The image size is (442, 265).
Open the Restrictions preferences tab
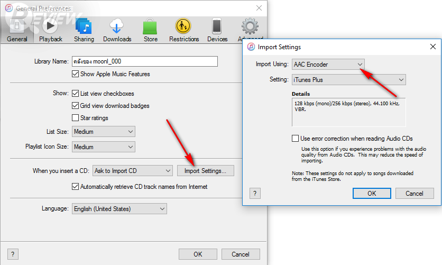point(184,30)
